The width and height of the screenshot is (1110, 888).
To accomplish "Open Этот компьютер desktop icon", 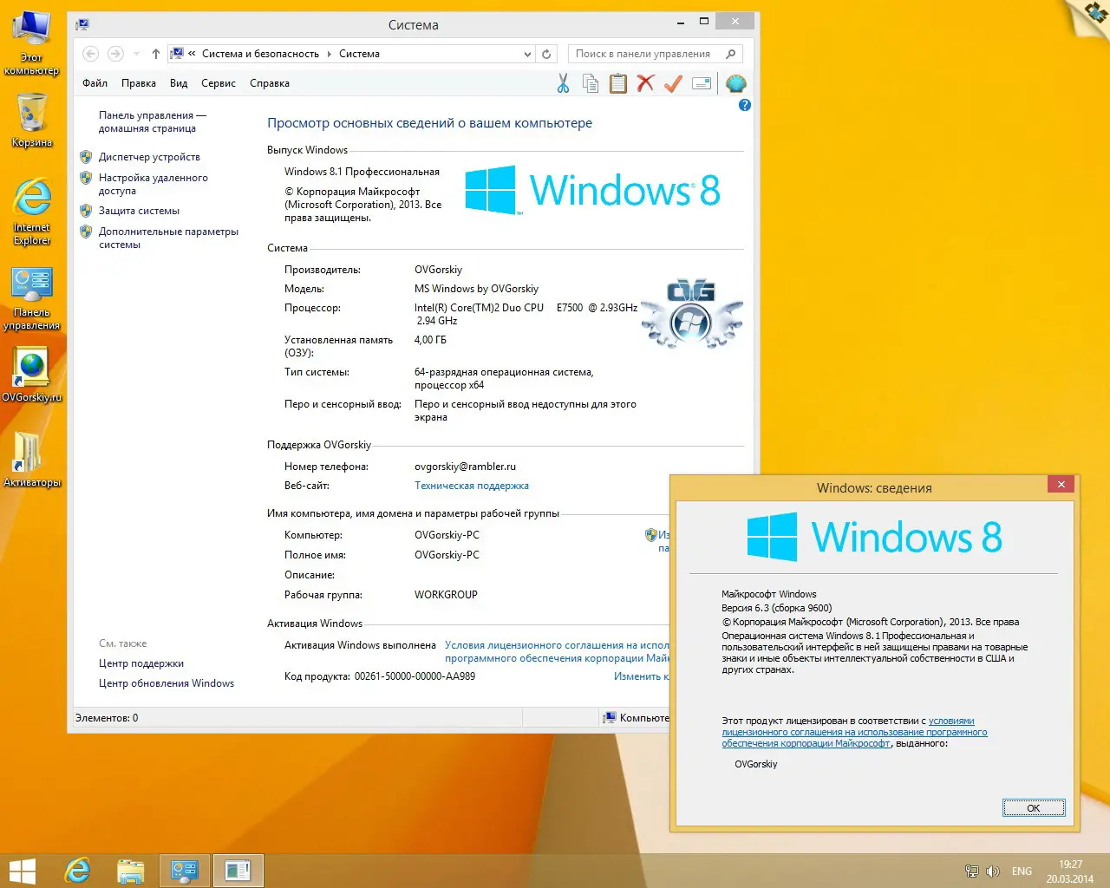I will (x=32, y=42).
